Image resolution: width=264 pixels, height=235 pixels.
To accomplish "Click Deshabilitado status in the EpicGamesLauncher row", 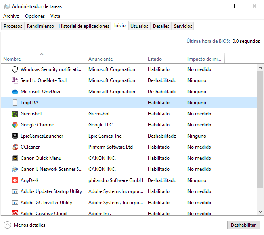I will (x=162, y=136).
